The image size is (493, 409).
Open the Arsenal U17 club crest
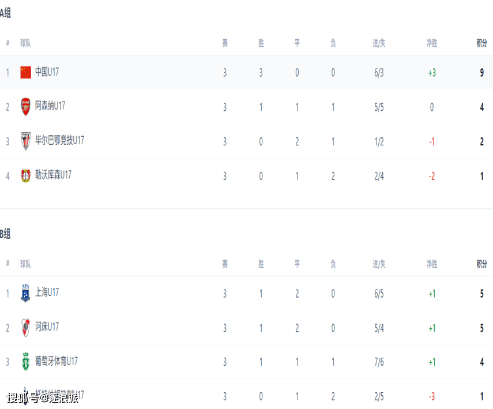click(25, 107)
